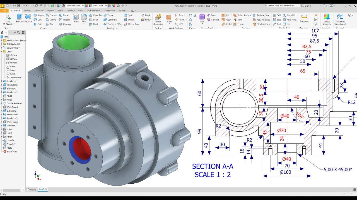Choose the Sweep command
Viewport: 357px width, 200px height.
[38, 15]
